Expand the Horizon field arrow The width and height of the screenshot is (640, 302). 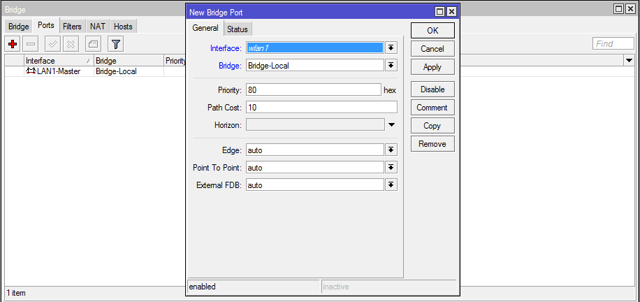point(391,124)
